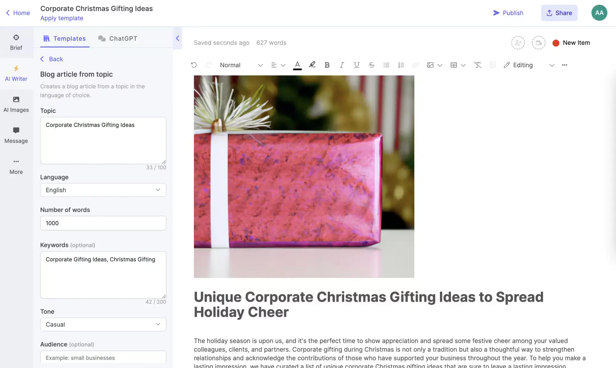Toggle the bulleted list option
The width and height of the screenshot is (616, 368).
point(386,65)
